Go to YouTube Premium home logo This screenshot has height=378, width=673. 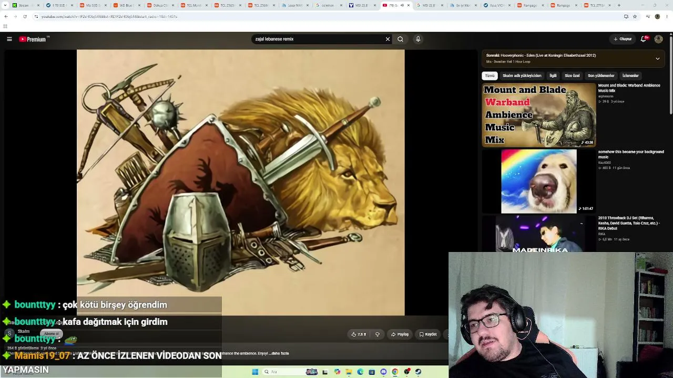34,39
